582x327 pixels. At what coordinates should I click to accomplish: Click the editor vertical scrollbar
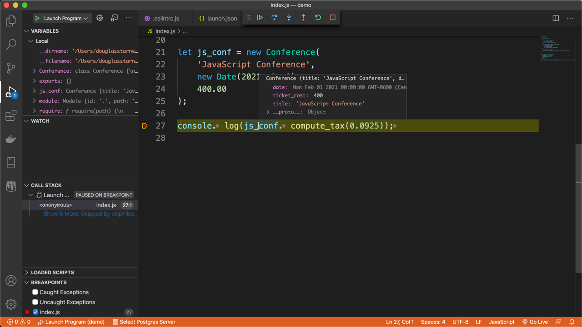pyautogui.click(x=578, y=163)
